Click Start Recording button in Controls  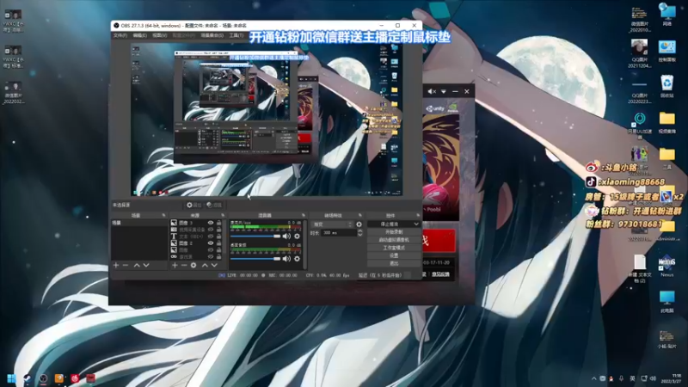394,231
